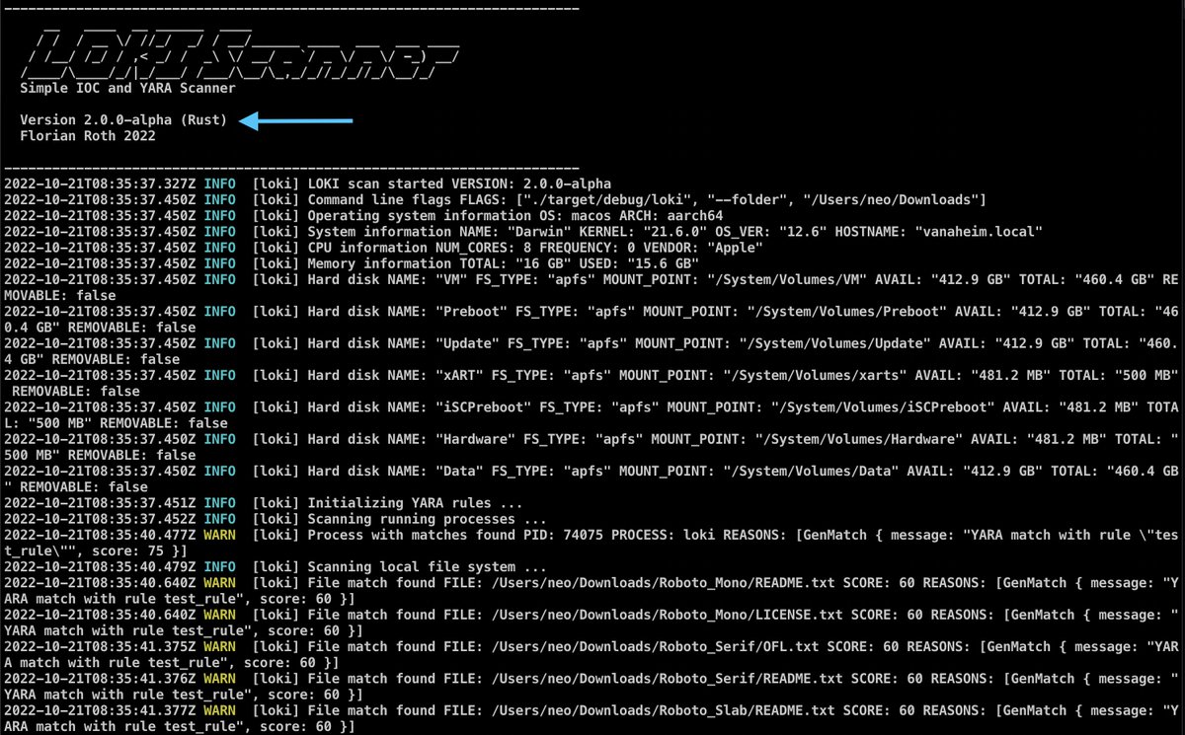Click the 'Simple IOC and YARA Scanner' tagline

(127, 88)
